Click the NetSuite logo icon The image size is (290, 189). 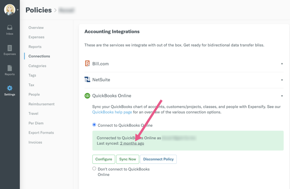87,80
